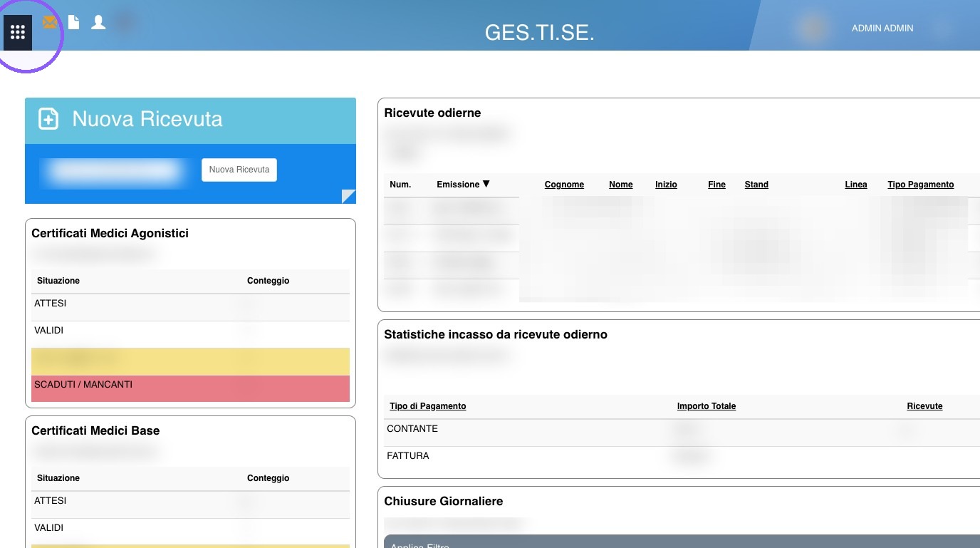Sort by Fine column header
The width and height of the screenshot is (980, 548).
click(x=716, y=185)
